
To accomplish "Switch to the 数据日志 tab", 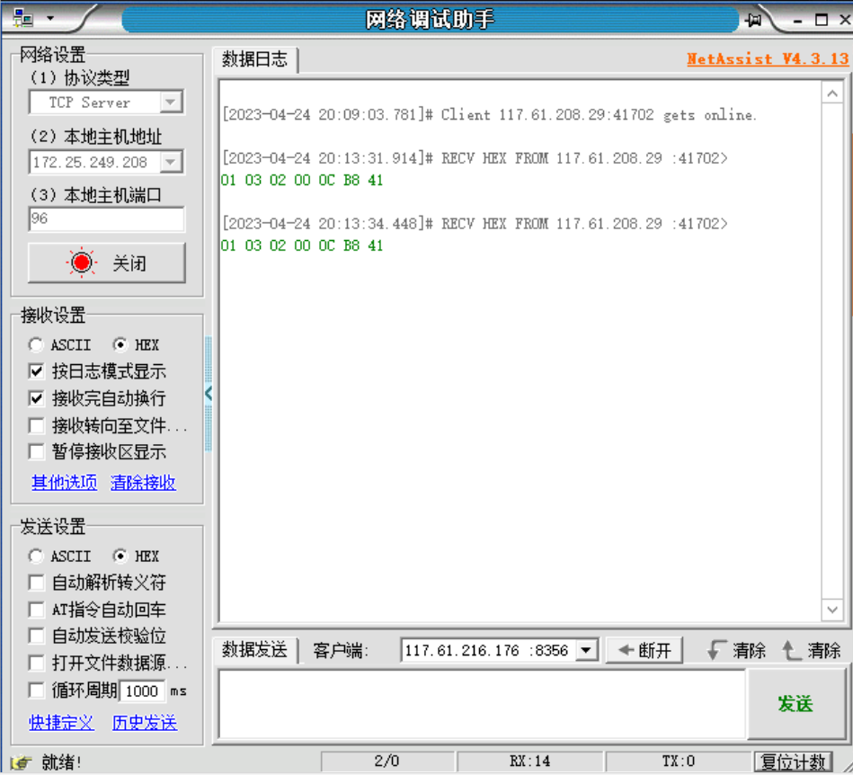I will [x=254, y=58].
